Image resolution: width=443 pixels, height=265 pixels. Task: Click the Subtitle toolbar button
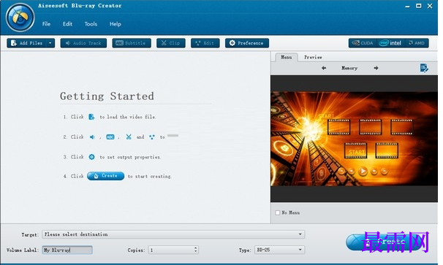point(132,43)
